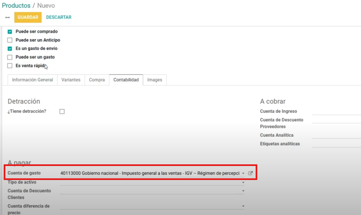Open Cuenta de Descuento Clientes dropdown
Image resolution: width=361 pixels, height=215 pixels.
pyautogui.click(x=243, y=191)
